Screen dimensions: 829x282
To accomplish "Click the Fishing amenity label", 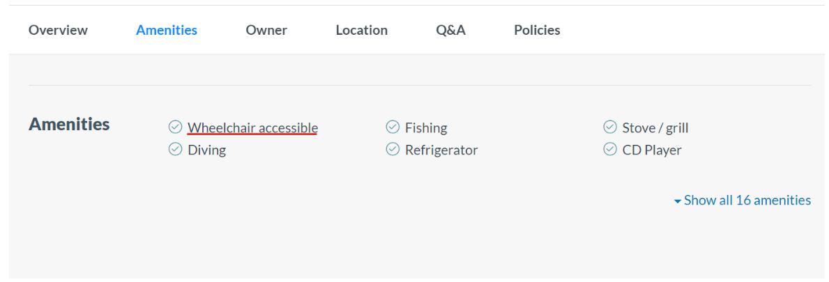I will click(426, 128).
